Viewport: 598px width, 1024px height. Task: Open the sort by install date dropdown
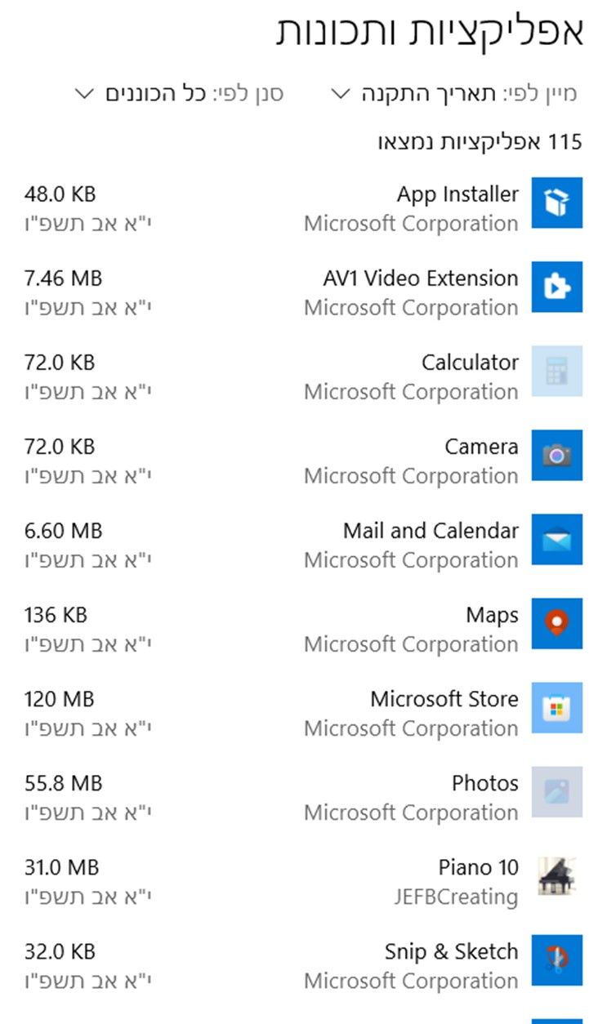click(453, 94)
